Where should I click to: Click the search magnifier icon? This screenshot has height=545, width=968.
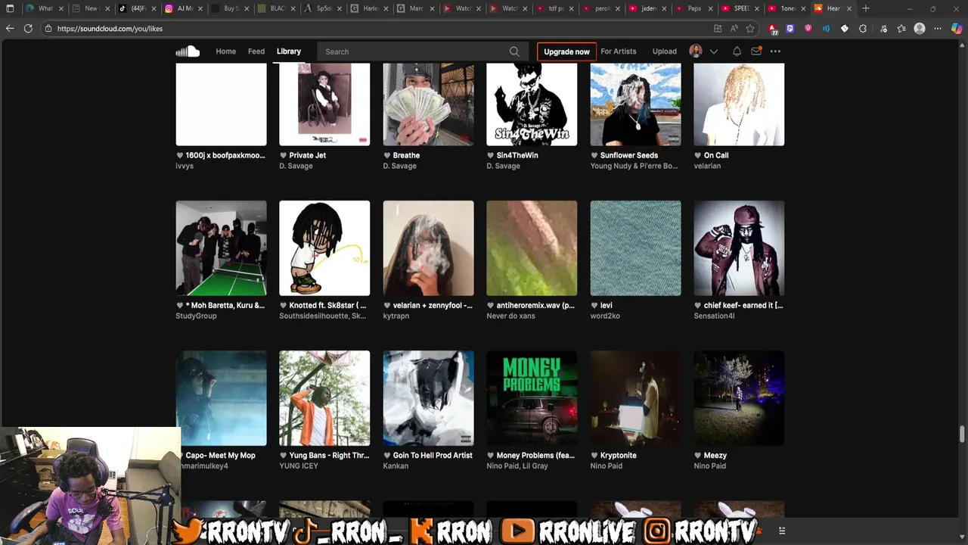point(514,51)
